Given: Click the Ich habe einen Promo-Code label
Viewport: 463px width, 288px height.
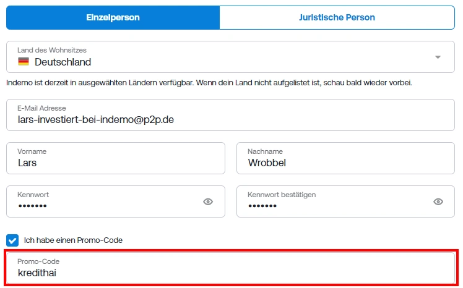Looking at the screenshot, I should [73, 240].
